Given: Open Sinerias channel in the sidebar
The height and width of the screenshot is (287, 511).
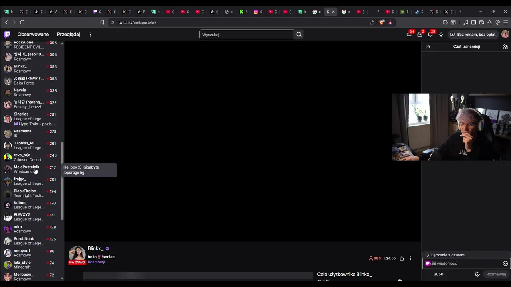Looking at the screenshot, I should pos(32,119).
